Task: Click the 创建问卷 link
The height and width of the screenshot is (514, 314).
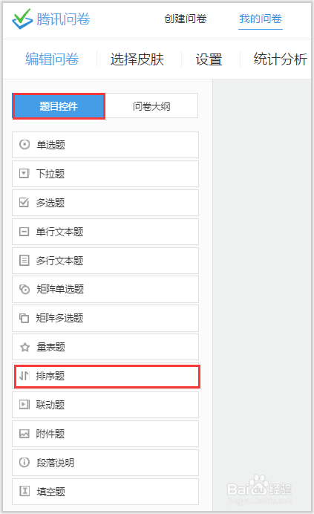Action: [x=185, y=19]
